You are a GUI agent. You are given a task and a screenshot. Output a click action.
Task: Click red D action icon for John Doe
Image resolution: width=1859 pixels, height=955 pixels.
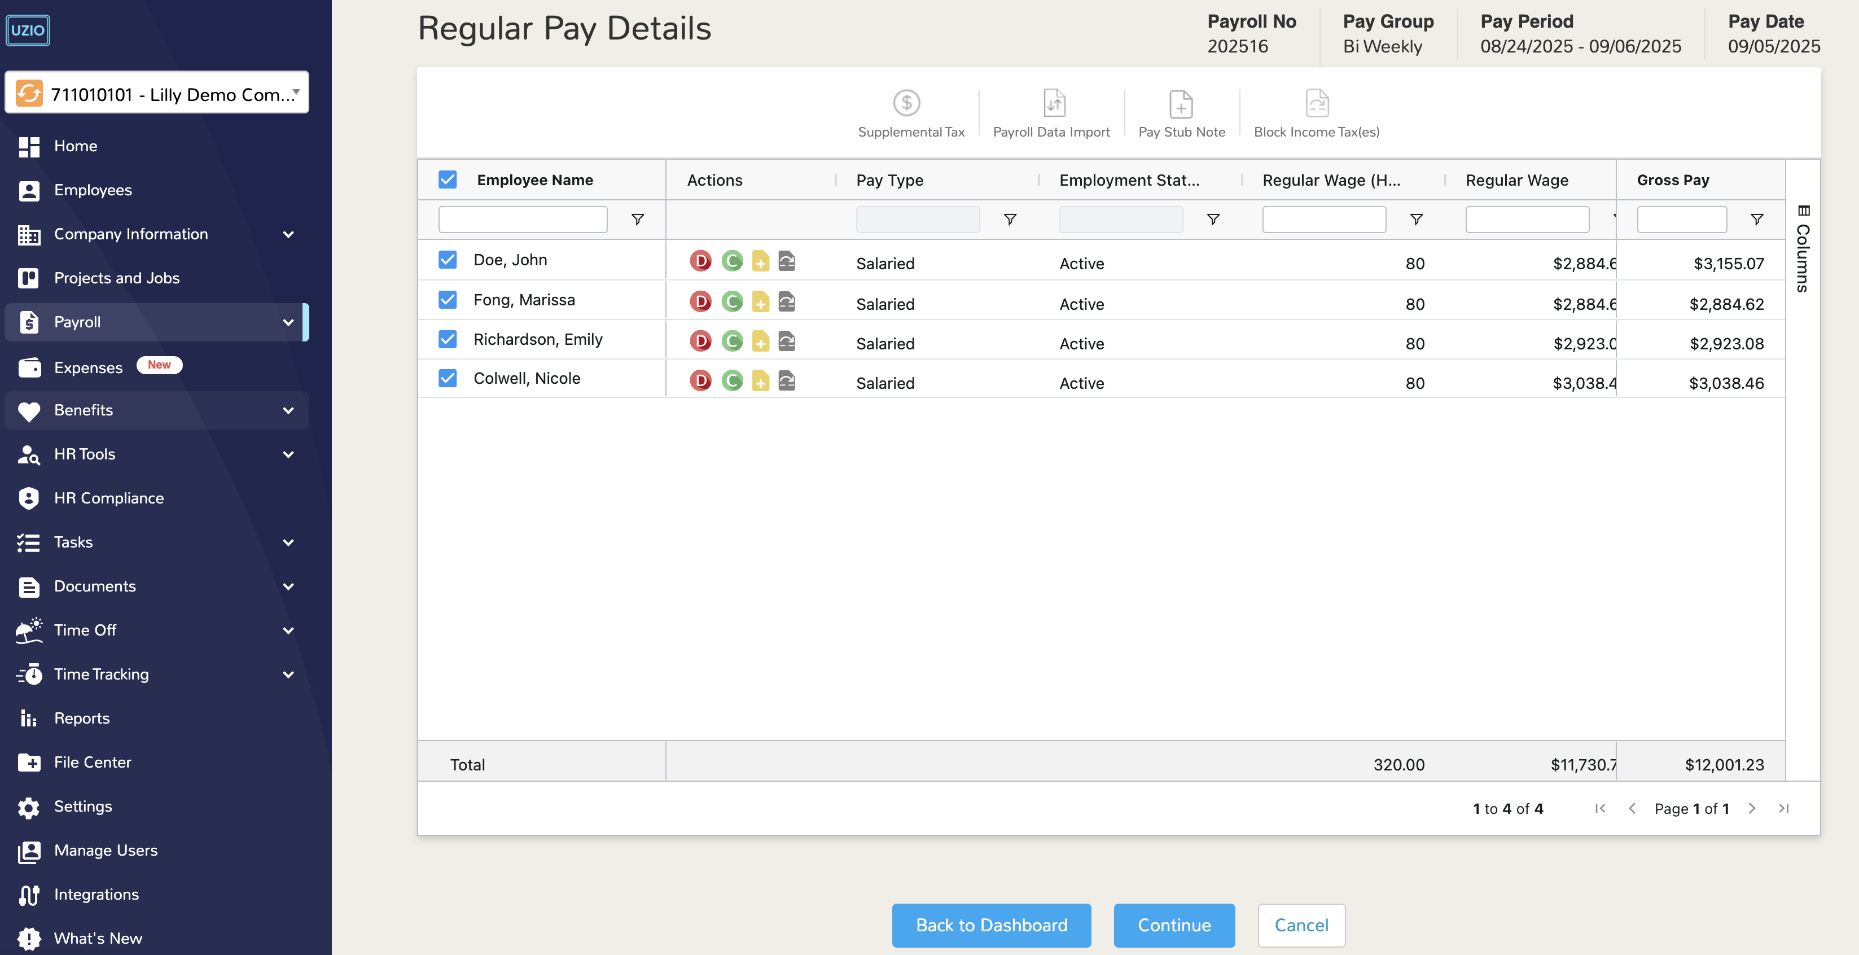point(700,261)
